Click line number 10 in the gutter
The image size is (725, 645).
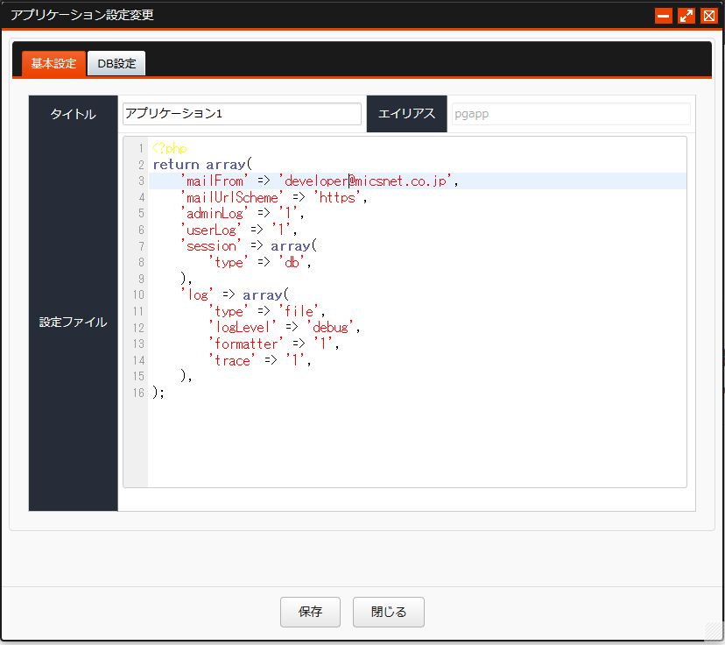click(138, 295)
